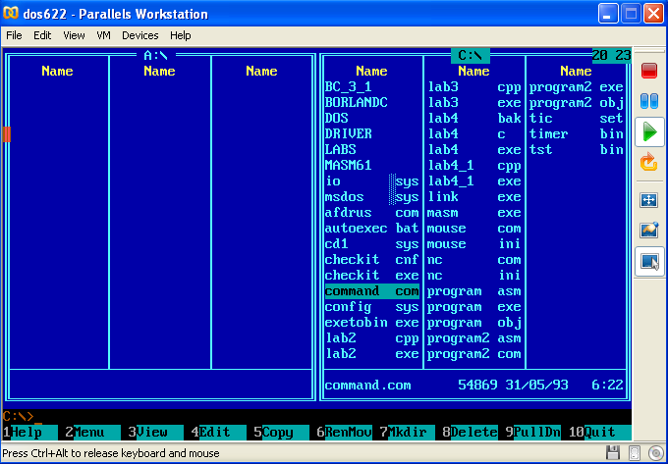This screenshot has width=668, height=464.
Task: Click the 4 Edit function key
Action: (x=218, y=432)
